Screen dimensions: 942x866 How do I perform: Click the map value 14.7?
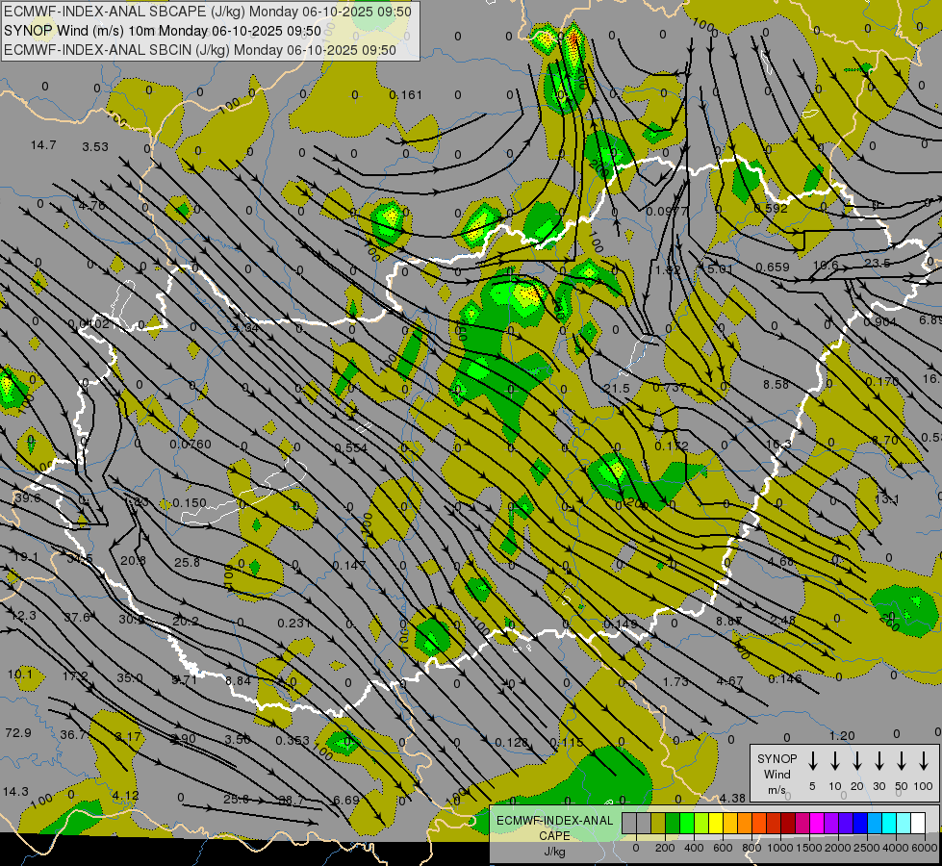coord(43,145)
